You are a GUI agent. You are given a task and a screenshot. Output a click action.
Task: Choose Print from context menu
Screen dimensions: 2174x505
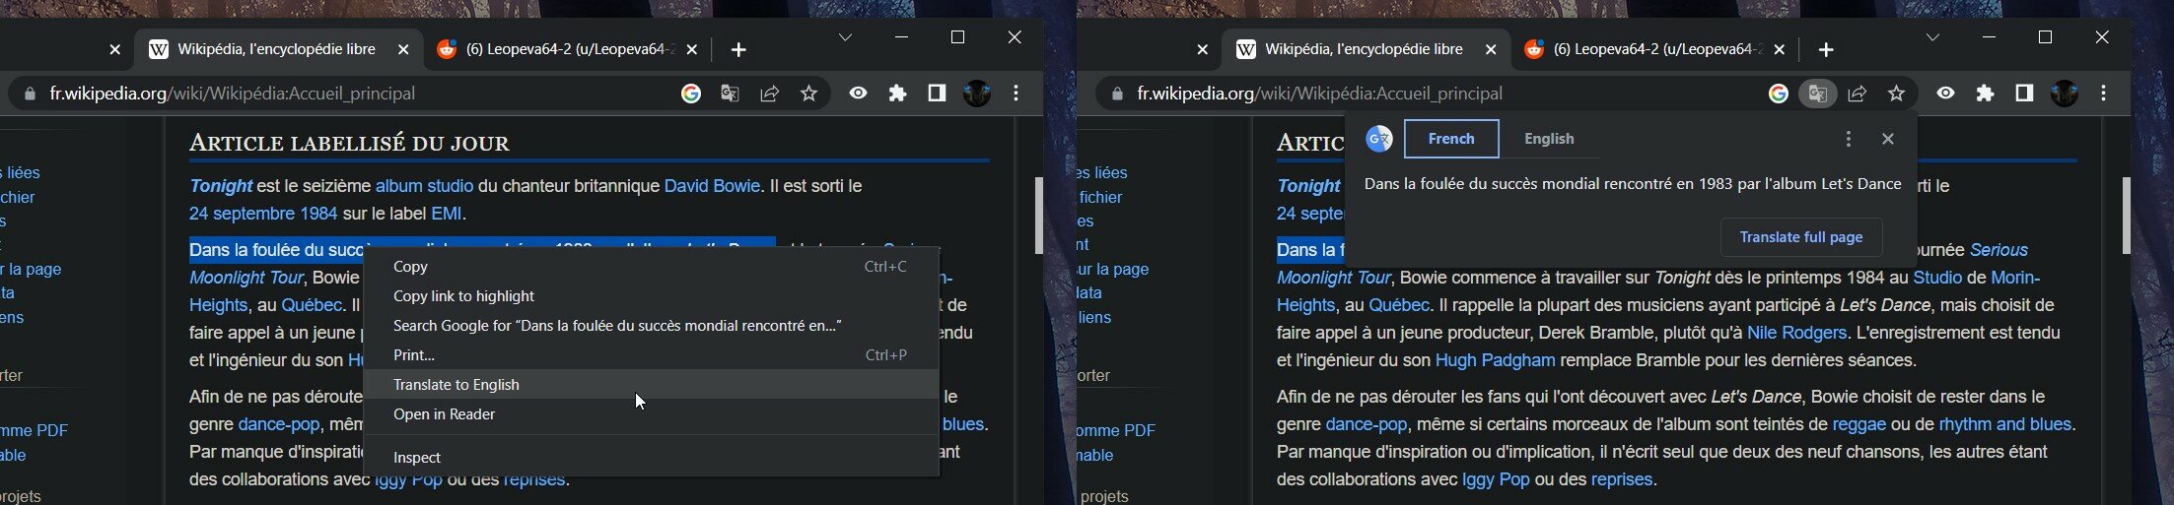pos(651,354)
